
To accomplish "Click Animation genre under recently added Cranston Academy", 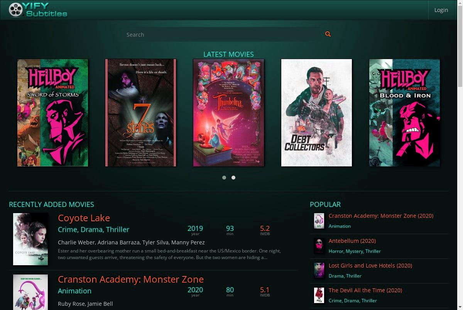I will click(74, 291).
